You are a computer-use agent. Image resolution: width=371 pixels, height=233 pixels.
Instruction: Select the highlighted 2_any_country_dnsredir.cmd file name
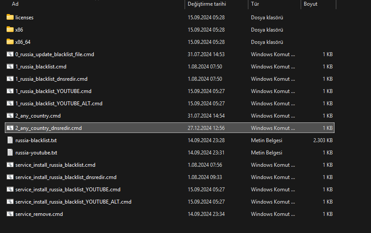[x=48, y=128]
